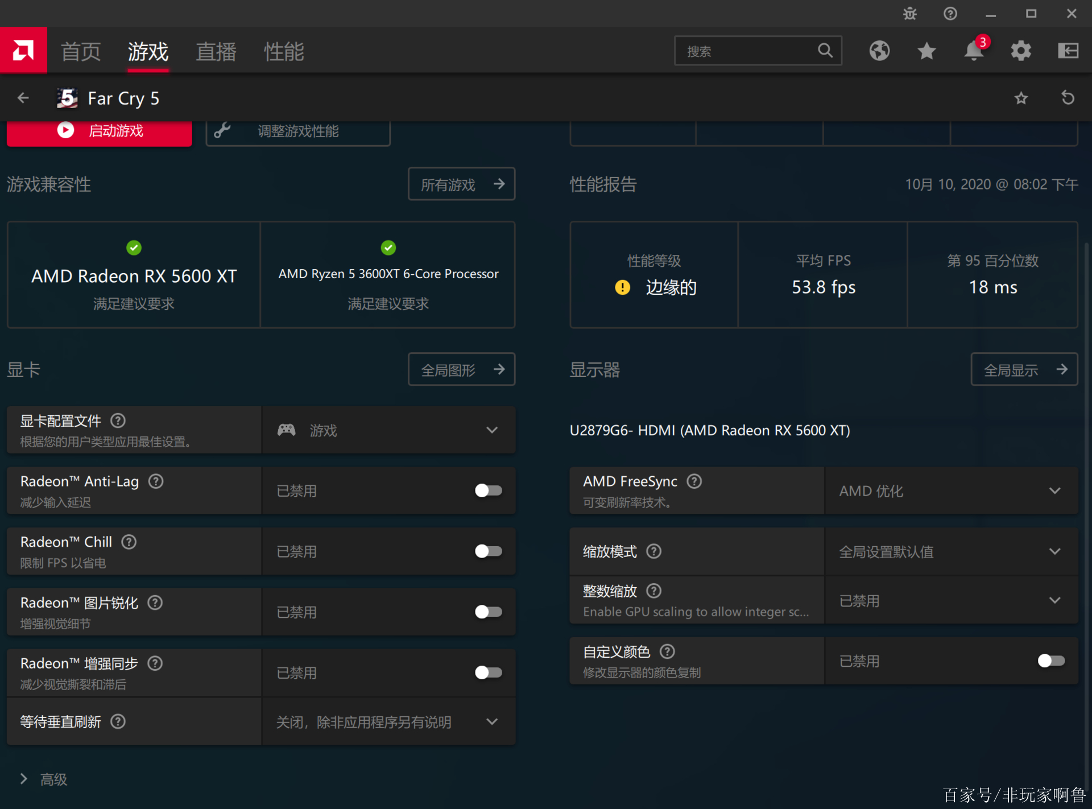This screenshot has width=1092, height=809.
Task: Enable custom color (自定义颜色) toggle
Action: [1050, 661]
